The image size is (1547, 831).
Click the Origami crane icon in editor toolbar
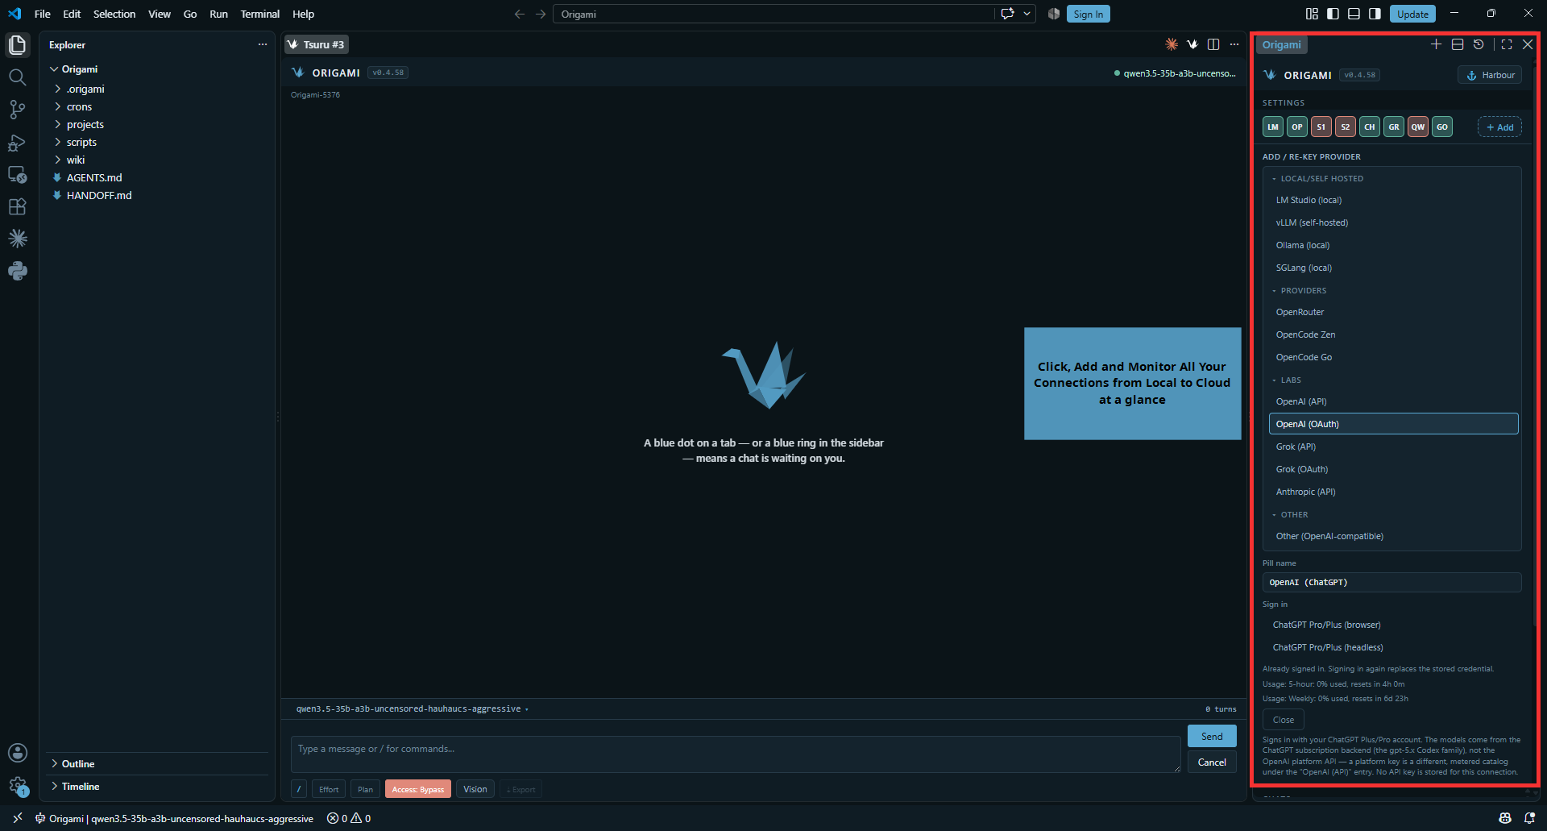coord(1192,44)
